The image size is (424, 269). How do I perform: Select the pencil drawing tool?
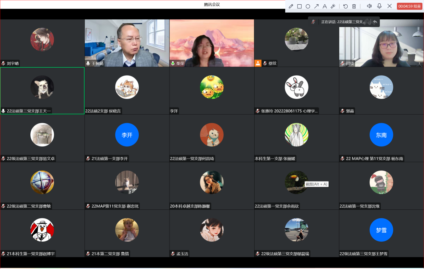291,6
